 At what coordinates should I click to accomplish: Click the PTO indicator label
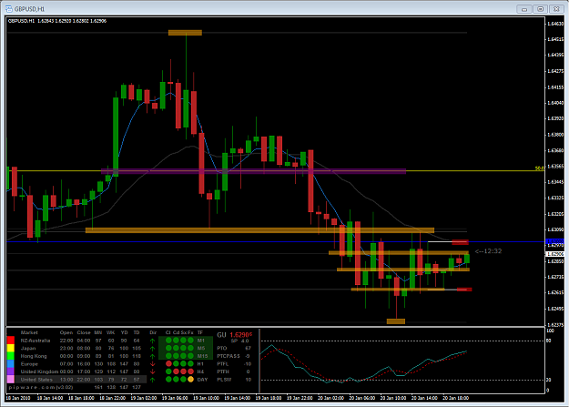(222, 348)
